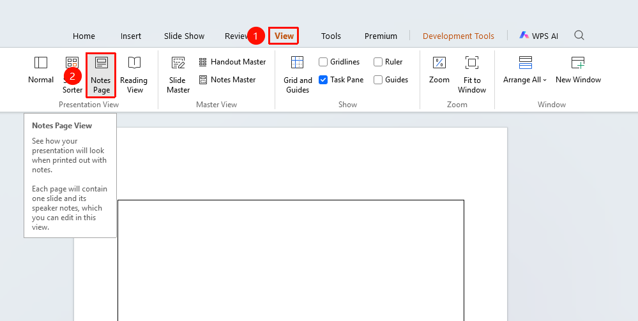Click the slide placeholder on the notes page
The width and height of the screenshot is (638, 321).
coord(291,260)
